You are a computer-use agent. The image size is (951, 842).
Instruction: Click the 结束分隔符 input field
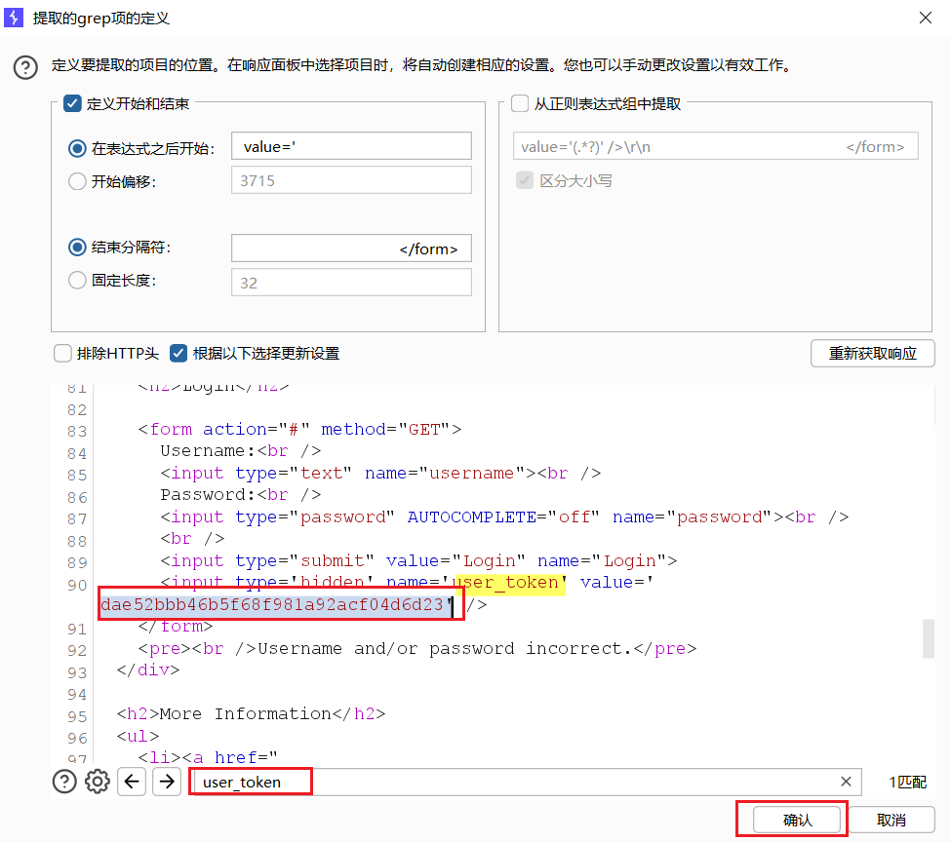pos(351,249)
